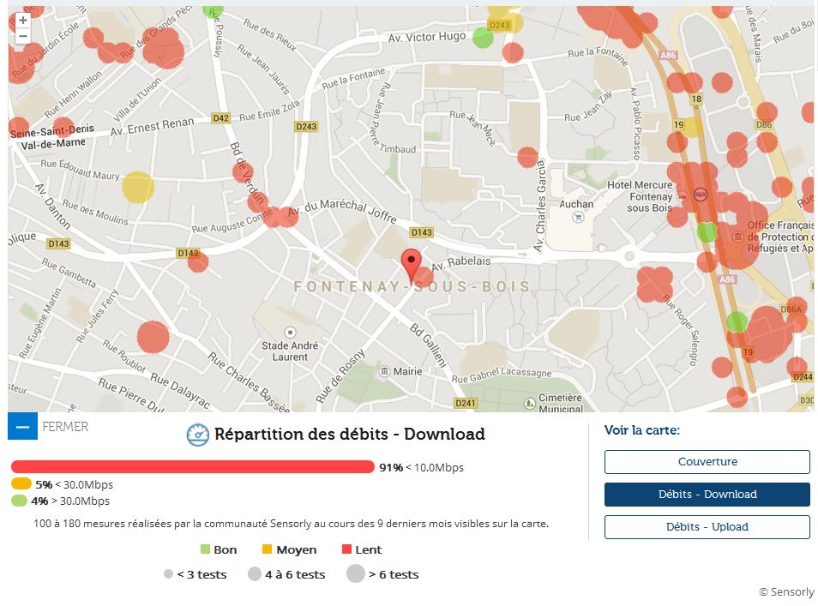Collapse the panel with the blue minus button

tap(22, 426)
